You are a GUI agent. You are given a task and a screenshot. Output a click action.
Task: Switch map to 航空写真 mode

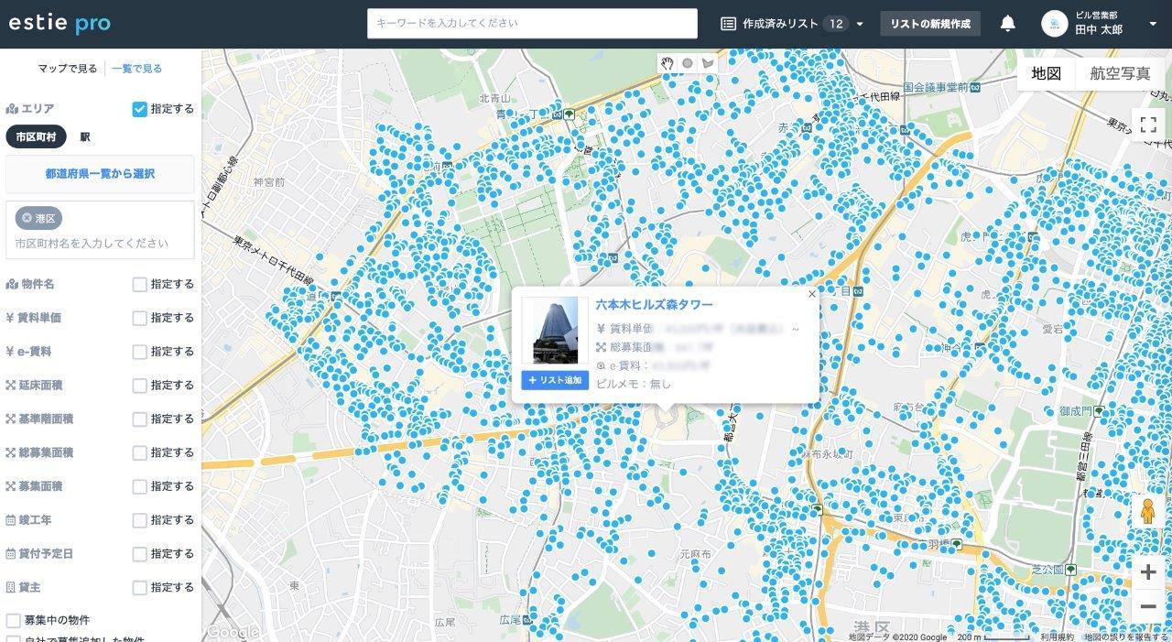pyautogui.click(x=1120, y=74)
